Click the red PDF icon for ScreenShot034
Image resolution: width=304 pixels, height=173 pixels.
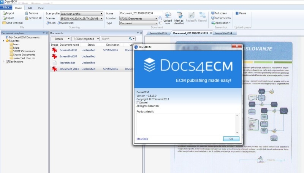[x=54, y=56]
